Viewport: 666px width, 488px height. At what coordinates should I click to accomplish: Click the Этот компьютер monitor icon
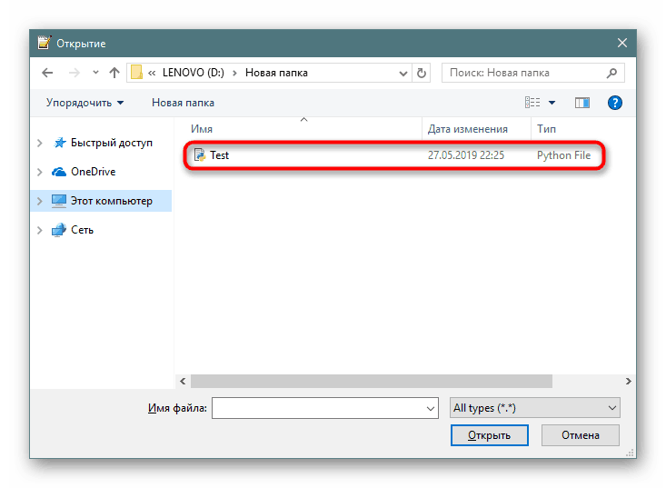click(59, 201)
